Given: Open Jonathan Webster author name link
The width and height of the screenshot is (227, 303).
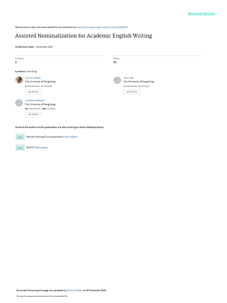Looking at the screenshot, I should tap(35, 101).
